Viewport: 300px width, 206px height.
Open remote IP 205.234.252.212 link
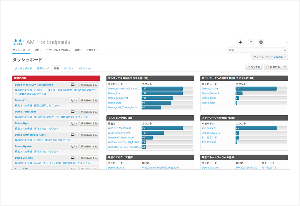click(x=211, y=133)
